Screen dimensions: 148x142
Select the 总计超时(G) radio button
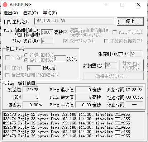[x=26, y=60]
